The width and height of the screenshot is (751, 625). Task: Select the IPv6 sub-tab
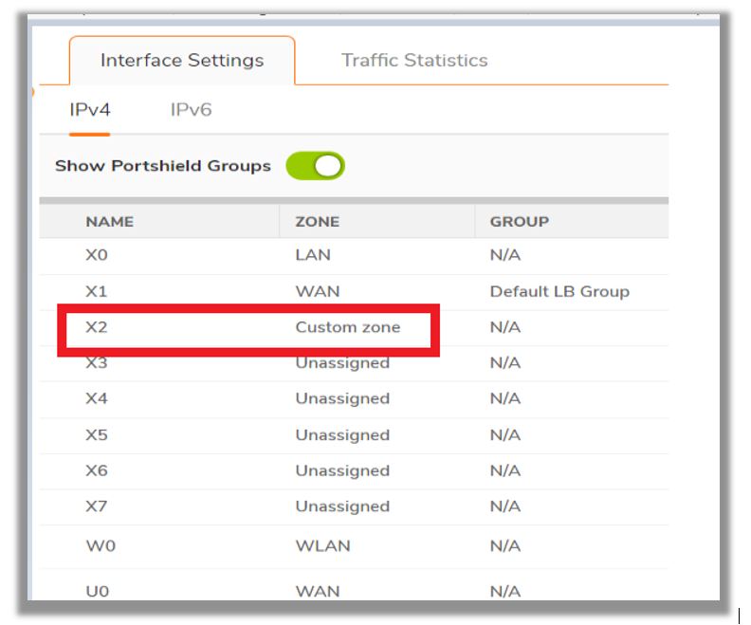191,110
